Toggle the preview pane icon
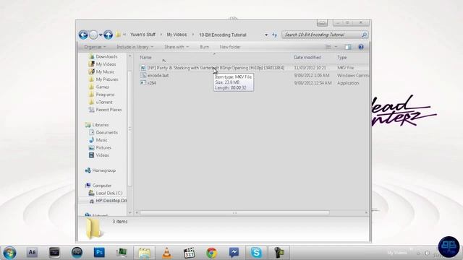The height and width of the screenshot is (260, 463). 348,47
